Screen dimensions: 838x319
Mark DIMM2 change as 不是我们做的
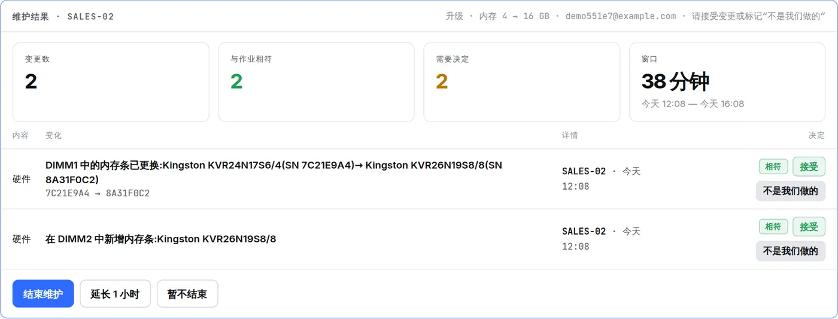pos(790,251)
